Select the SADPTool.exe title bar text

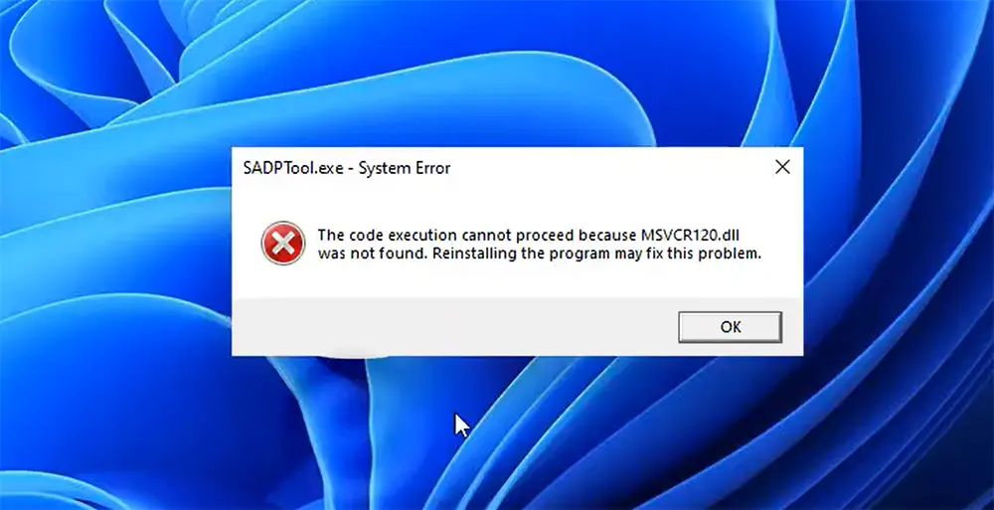pyautogui.click(x=293, y=168)
